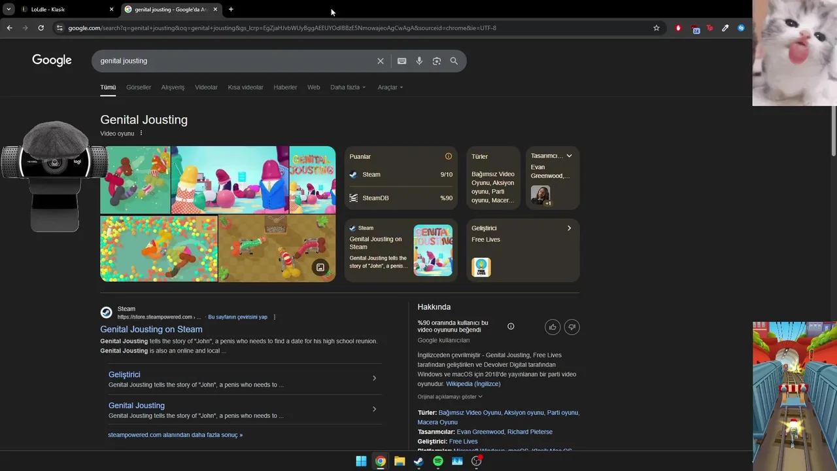Open the eyedropper color picker extension
The width and height of the screenshot is (837, 471).
pyautogui.click(x=725, y=28)
